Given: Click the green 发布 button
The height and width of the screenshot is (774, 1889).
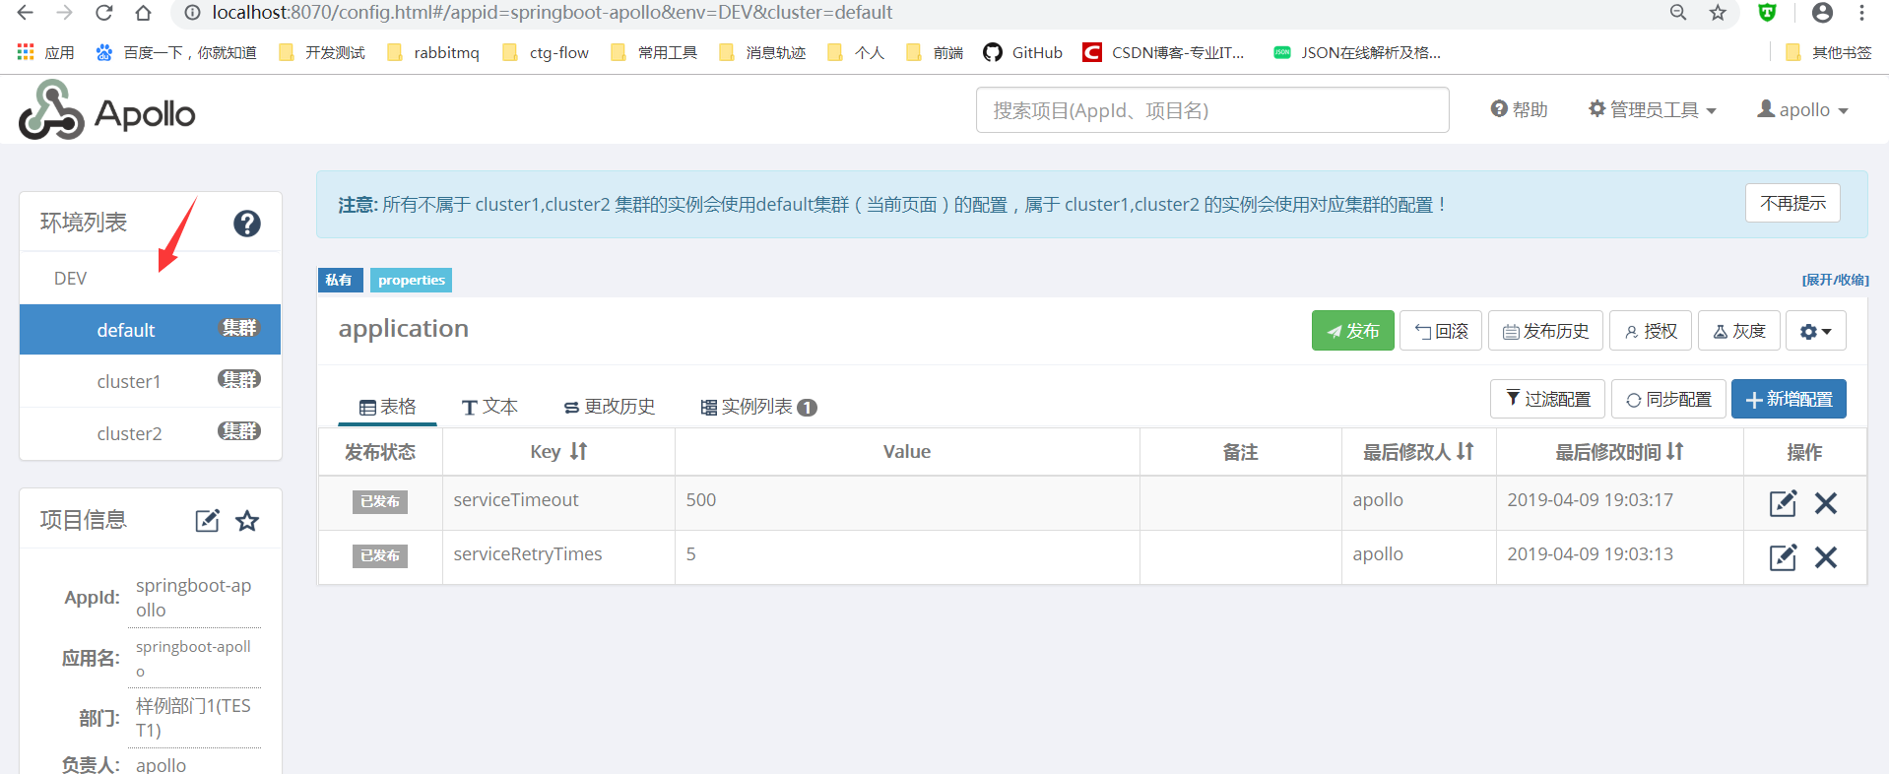Looking at the screenshot, I should [x=1352, y=331].
